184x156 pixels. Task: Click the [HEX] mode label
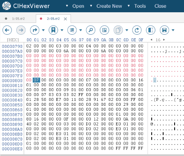13,40
